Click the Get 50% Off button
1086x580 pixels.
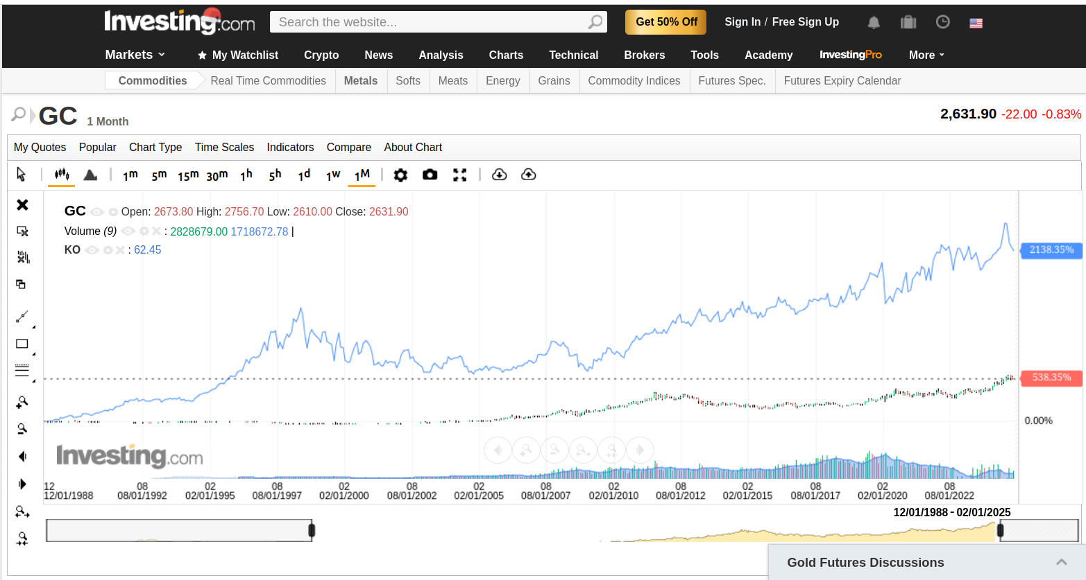tap(666, 22)
